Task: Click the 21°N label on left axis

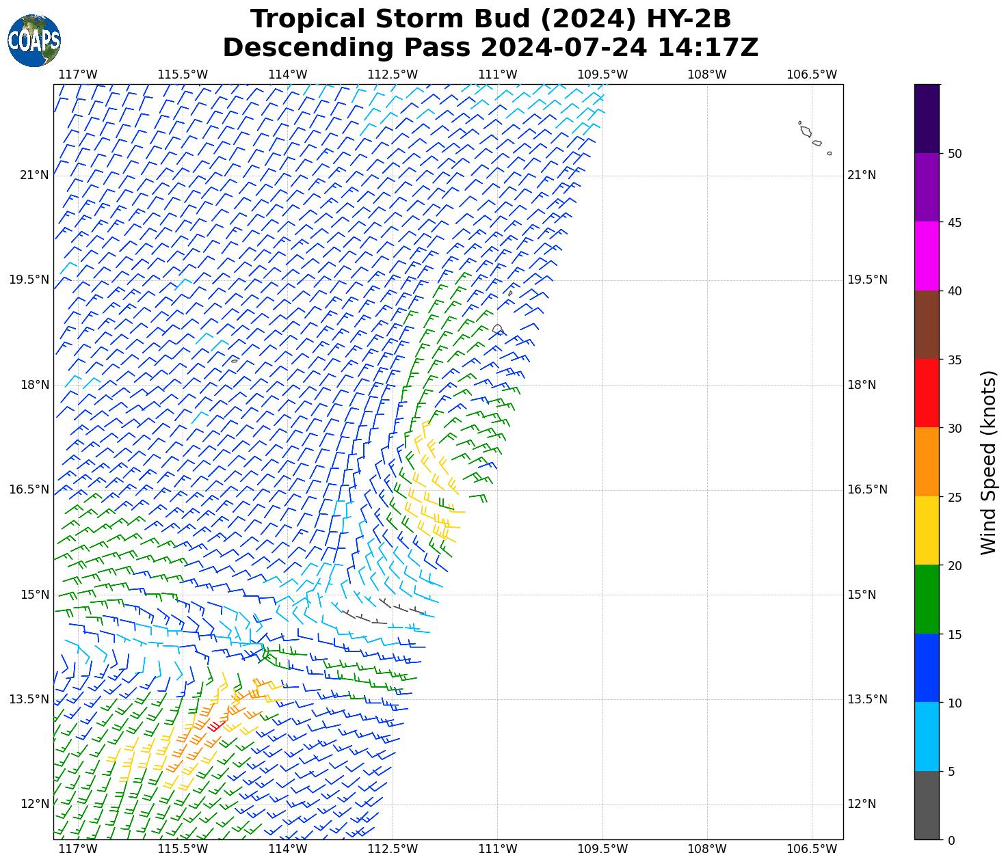Action: [x=34, y=175]
